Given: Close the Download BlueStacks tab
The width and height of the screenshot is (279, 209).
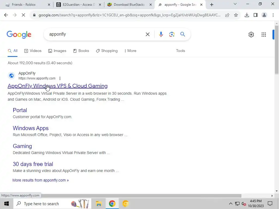Looking at the screenshot, I should pos(151,5).
